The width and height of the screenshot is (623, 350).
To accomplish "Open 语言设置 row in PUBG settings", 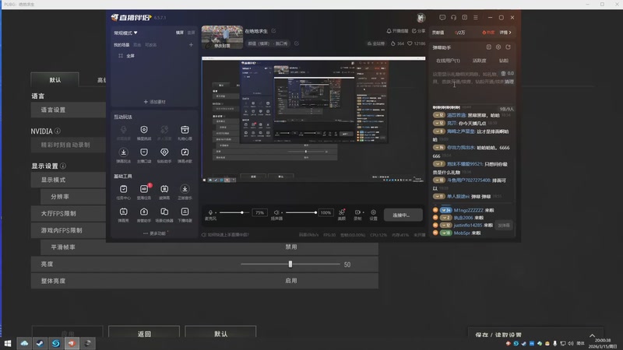I will pyautogui.click(x=69, y=110).
